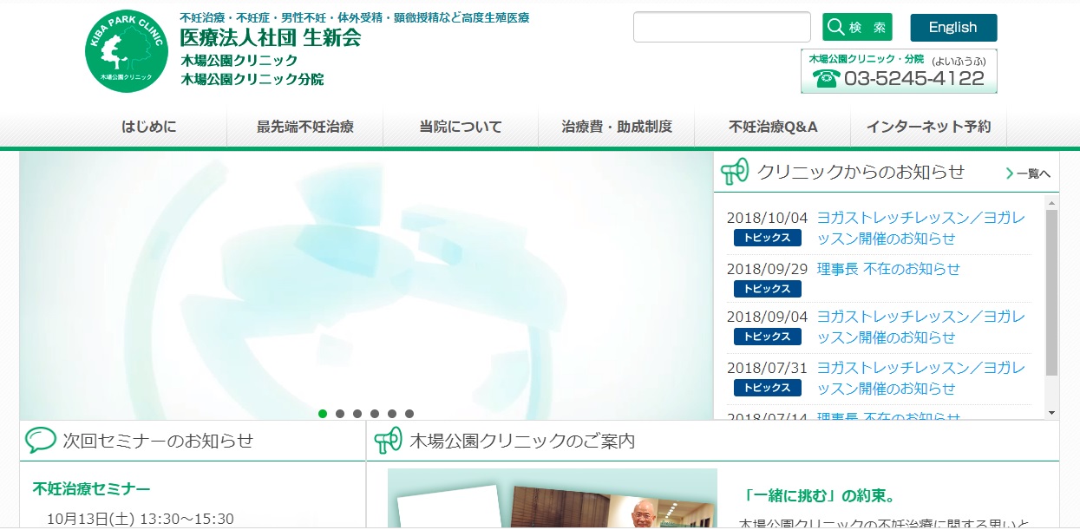Click the main slideshow banner image
The height and width of the screenshot is (530, 1080).
tap(366, 286)
